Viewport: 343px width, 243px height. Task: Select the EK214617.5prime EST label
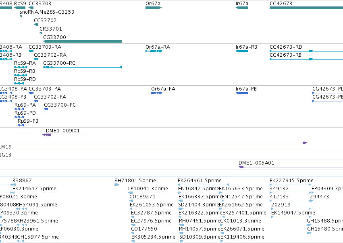pos(34,189)
